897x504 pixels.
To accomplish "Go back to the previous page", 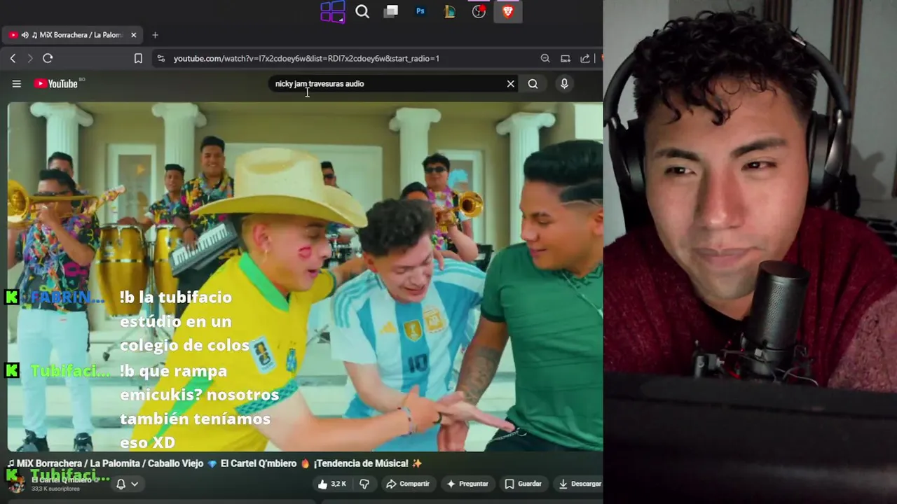I will 13,59.
